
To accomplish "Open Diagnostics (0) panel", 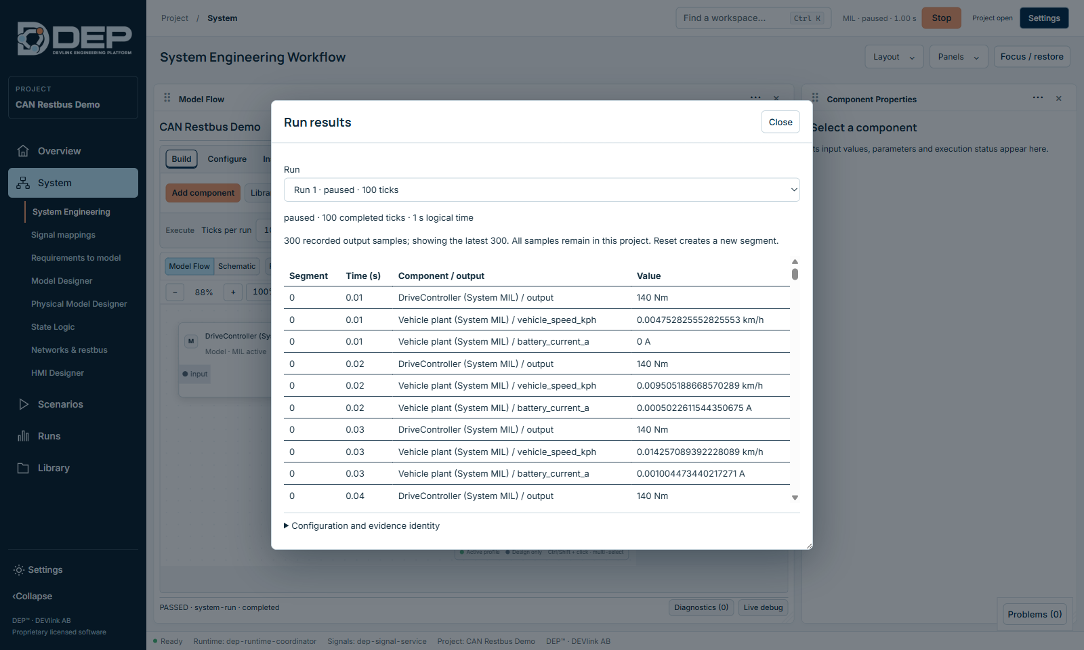I will (x=701, y=607).
